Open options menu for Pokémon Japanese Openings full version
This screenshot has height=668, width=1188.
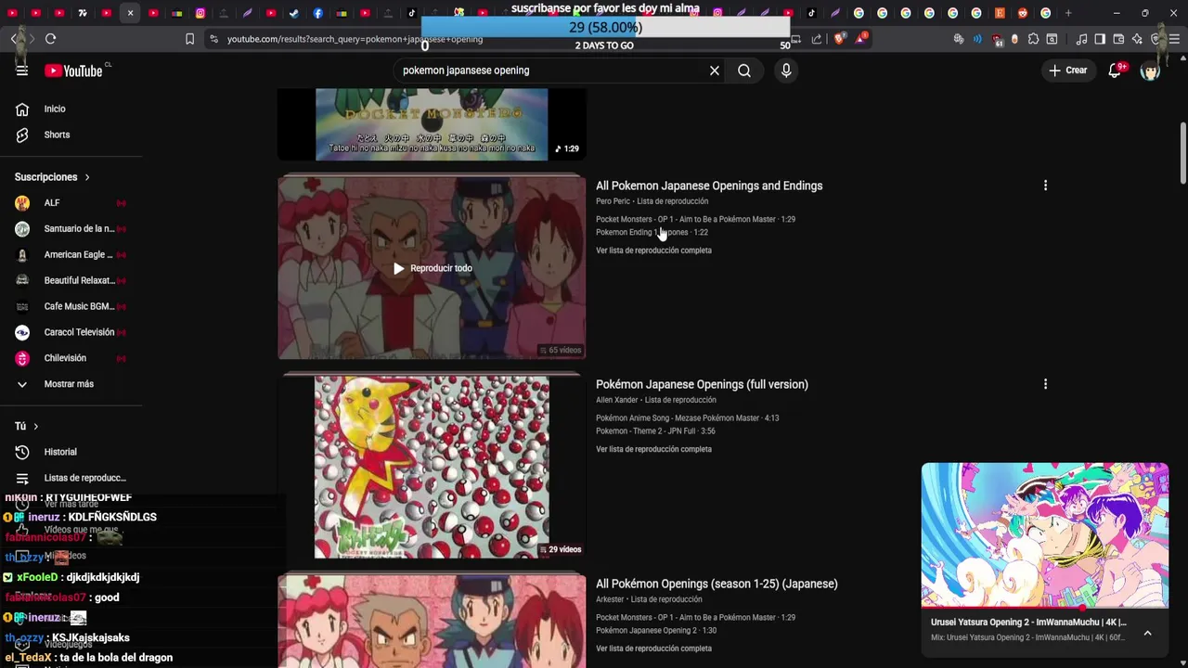[x=1045, y=384]
